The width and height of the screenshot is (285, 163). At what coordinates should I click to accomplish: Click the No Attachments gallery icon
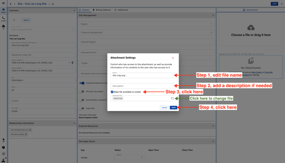click(x=251, y=61)
